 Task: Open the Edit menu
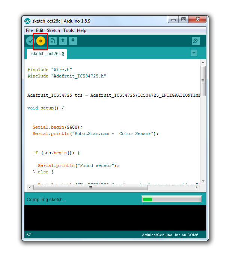pyautogui.click(x=40, y=30)
